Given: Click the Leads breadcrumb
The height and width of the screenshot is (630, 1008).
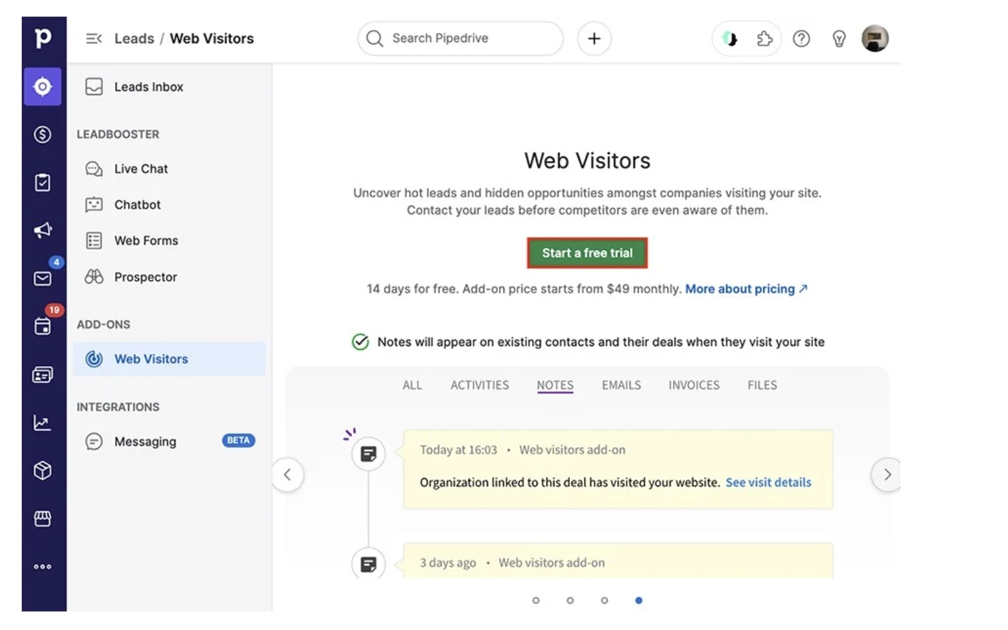Looking at the screenshot, I should pos(134,39).
